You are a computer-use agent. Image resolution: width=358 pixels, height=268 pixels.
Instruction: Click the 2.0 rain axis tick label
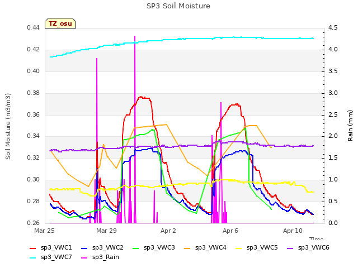[x=333, y=136]
